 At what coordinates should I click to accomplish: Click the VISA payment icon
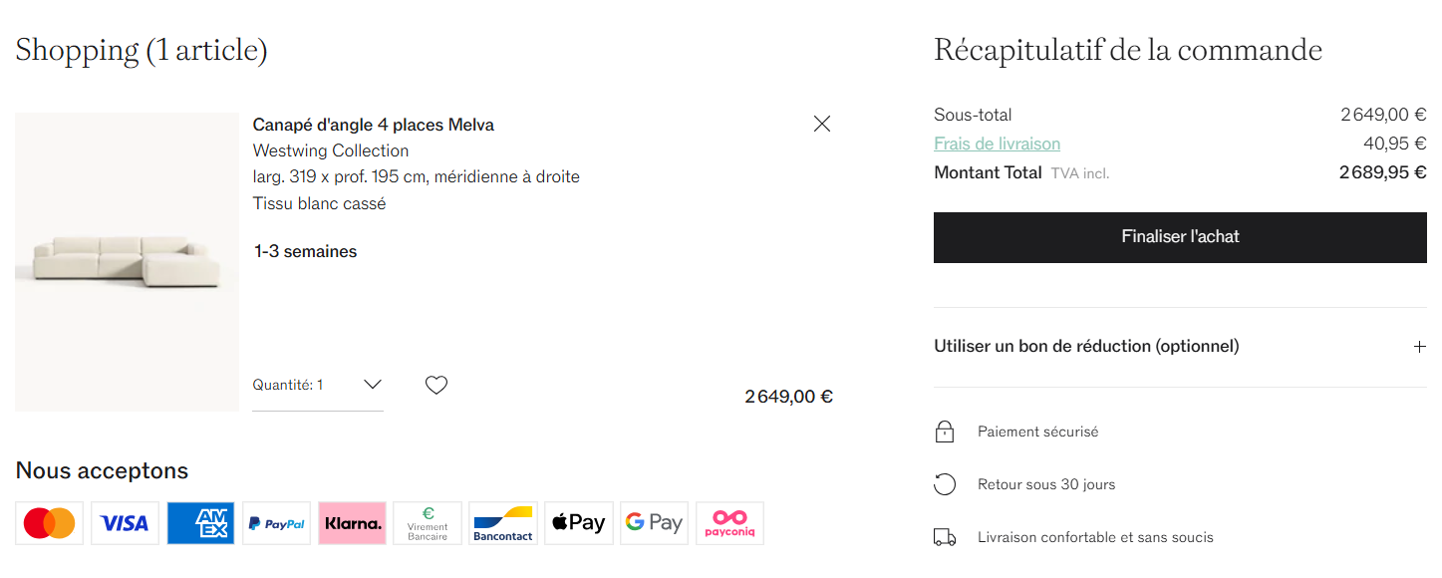(x=126, y=523)
